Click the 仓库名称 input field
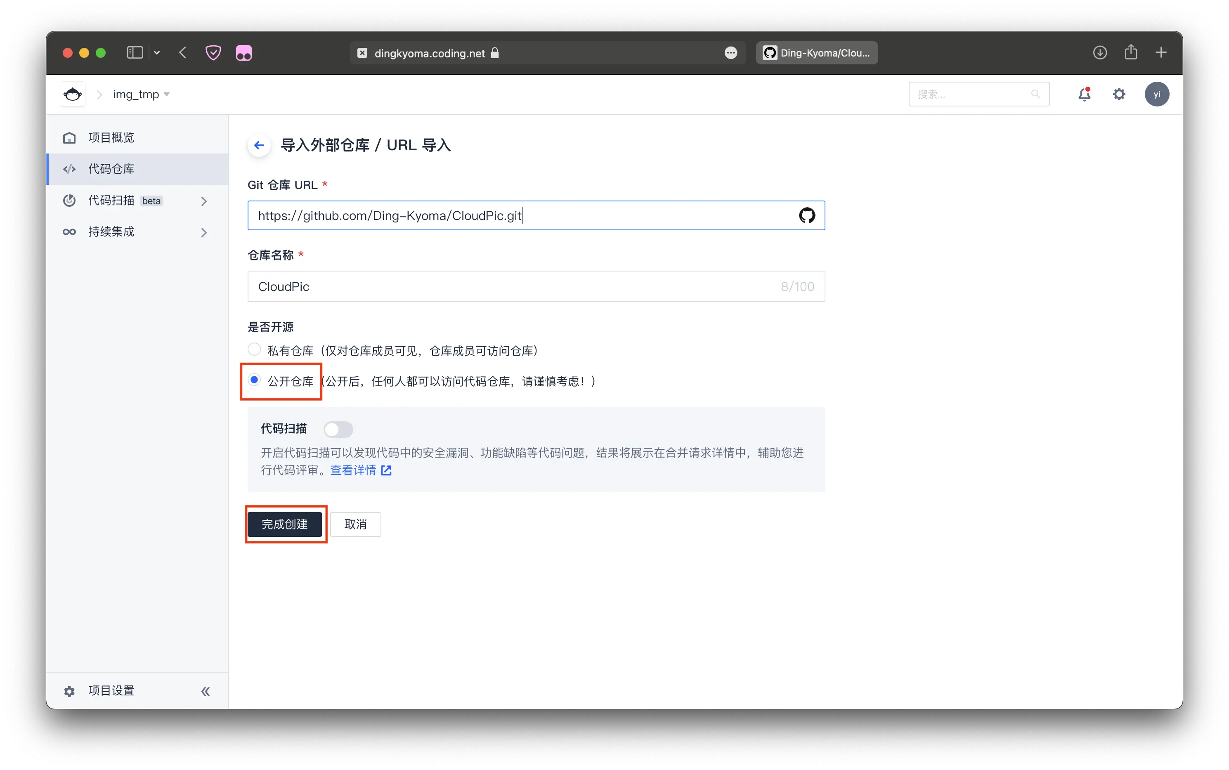 click(514, 286)
